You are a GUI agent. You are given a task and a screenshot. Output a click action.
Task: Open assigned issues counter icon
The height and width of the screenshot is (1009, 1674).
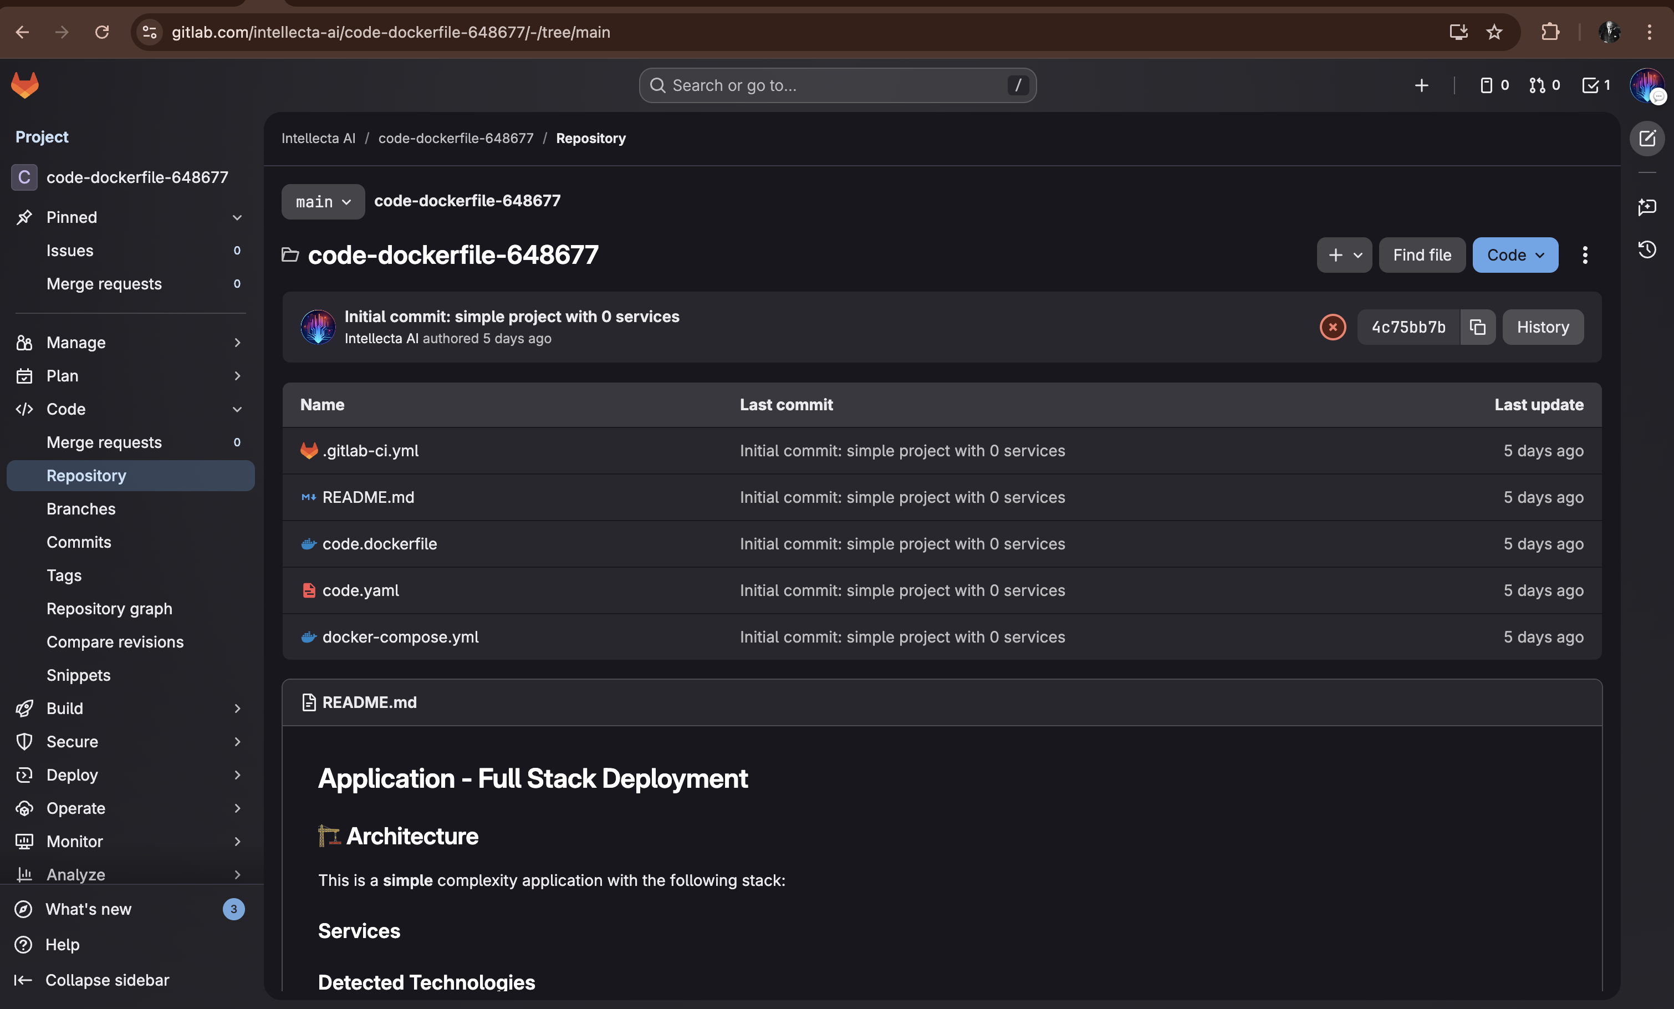pos(1494,85)
